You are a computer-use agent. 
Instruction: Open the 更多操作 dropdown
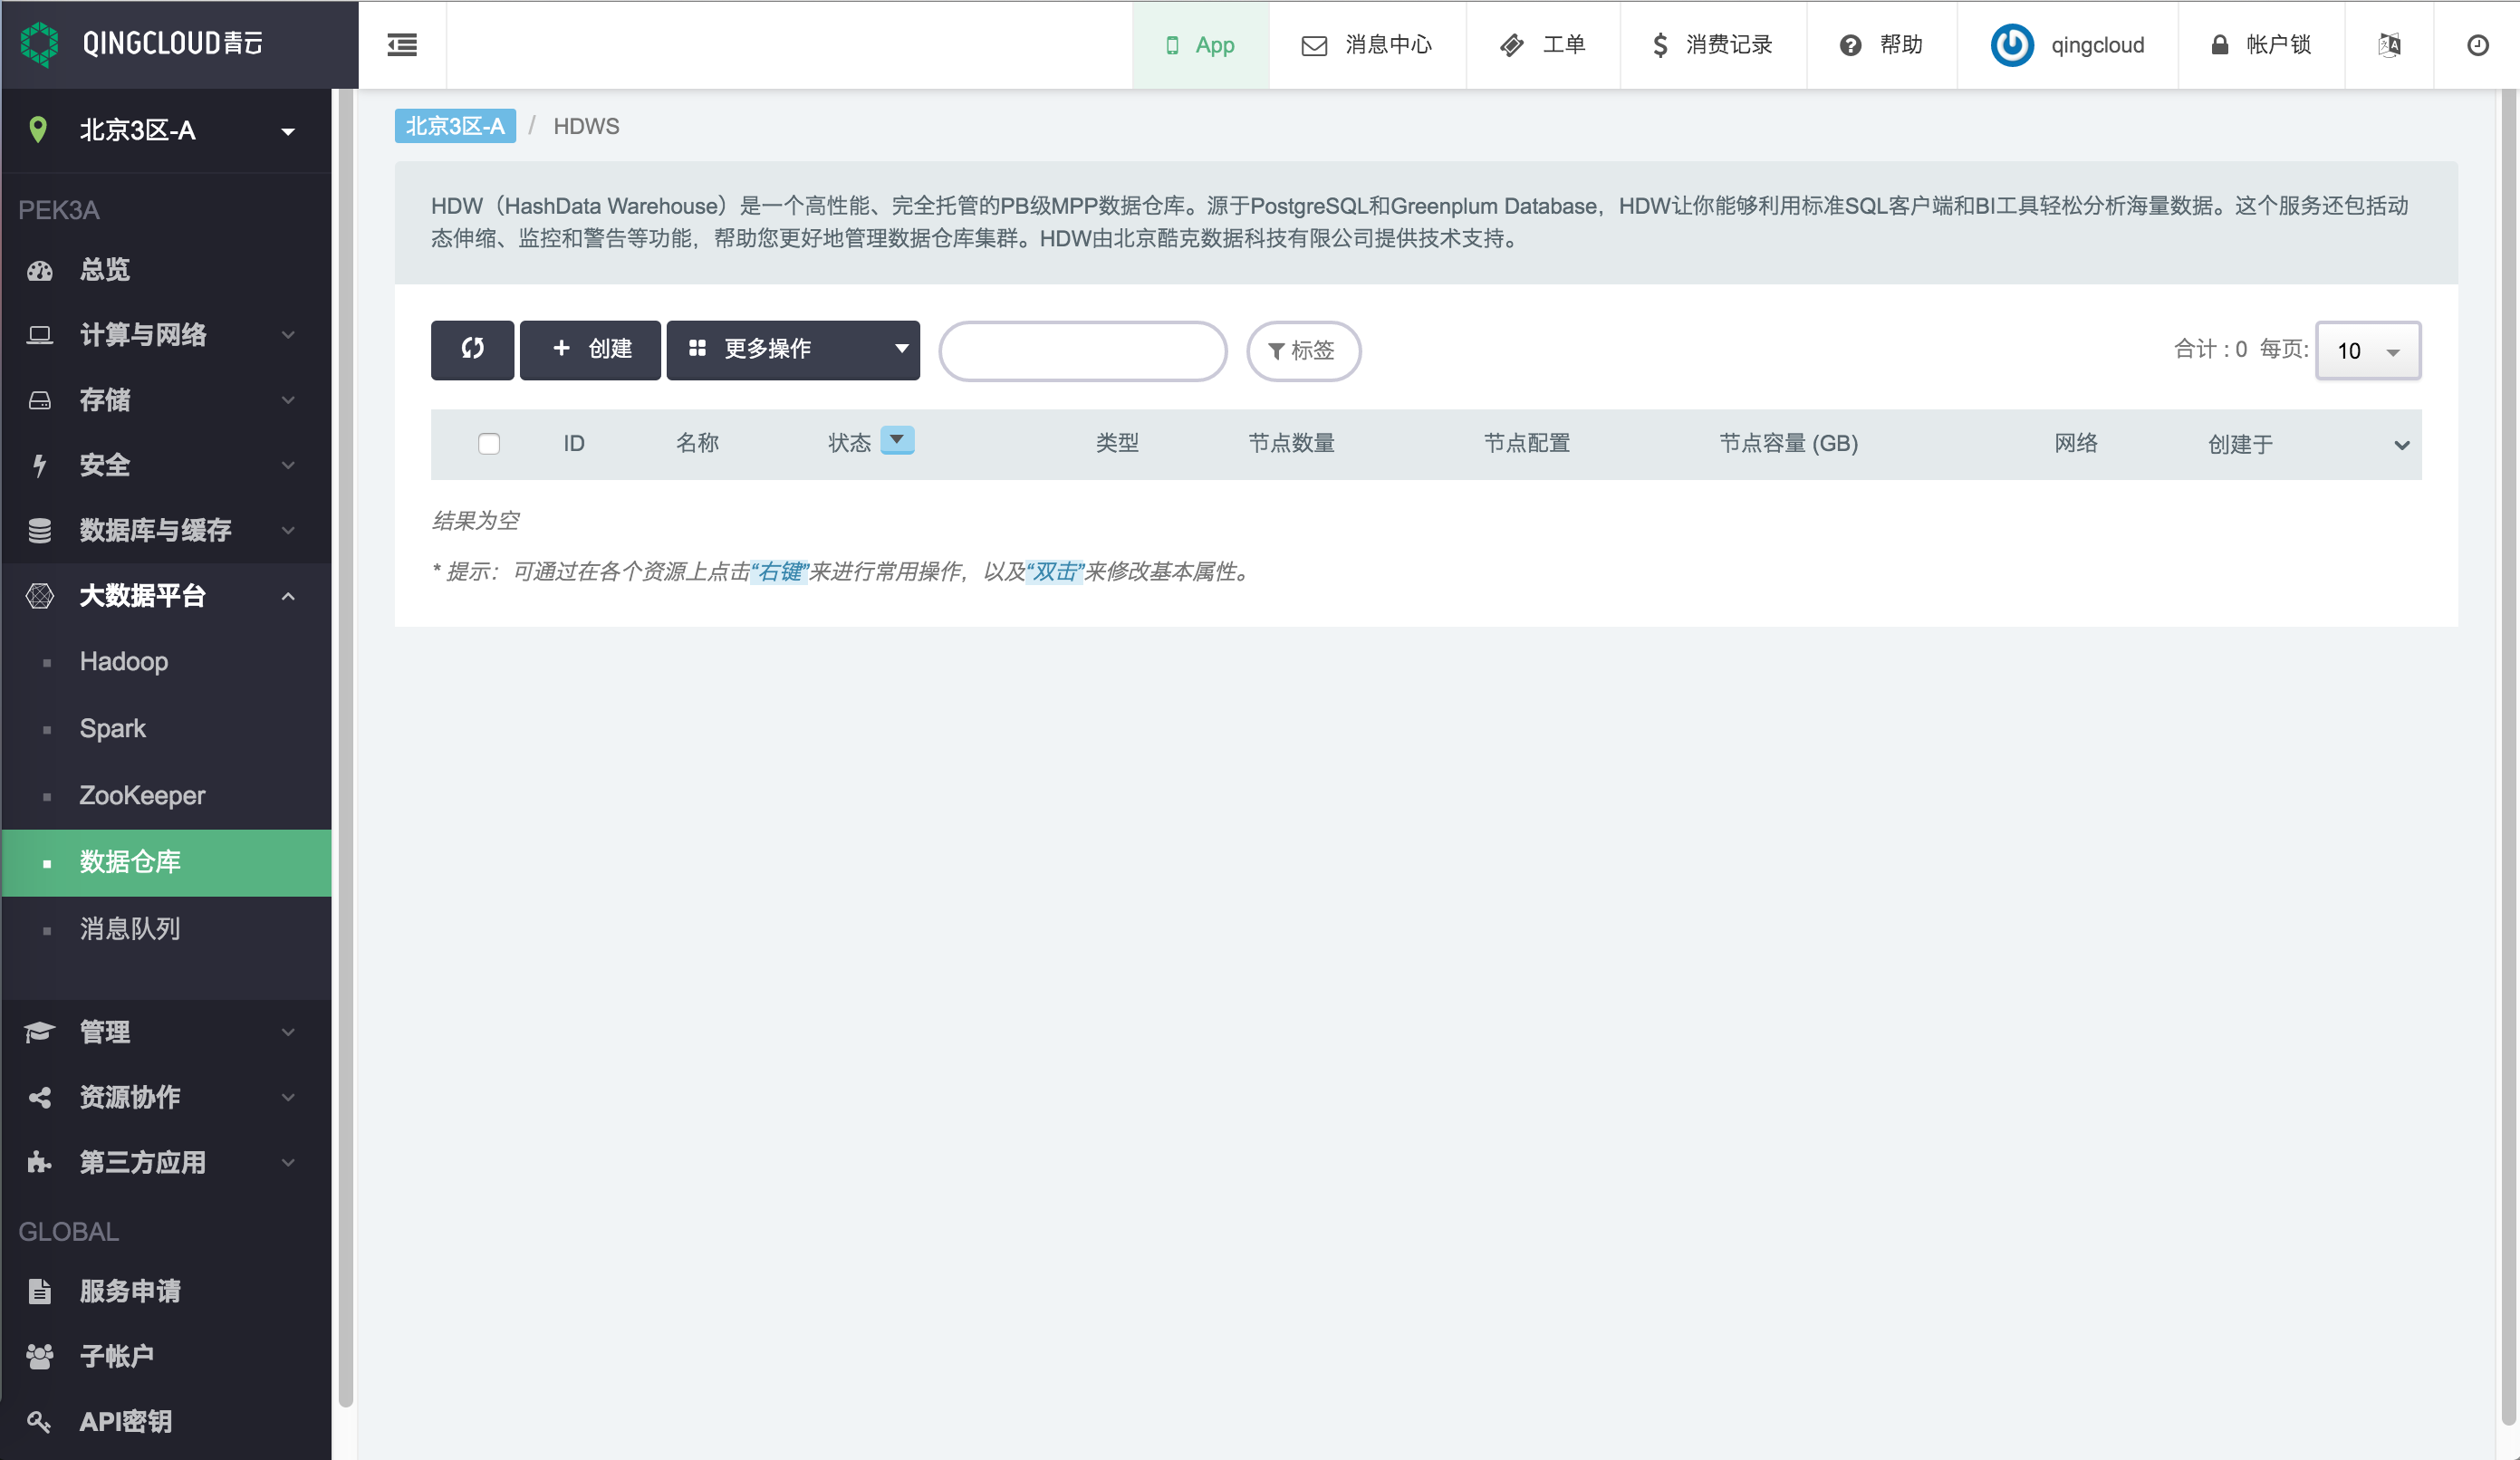(793, 349)
